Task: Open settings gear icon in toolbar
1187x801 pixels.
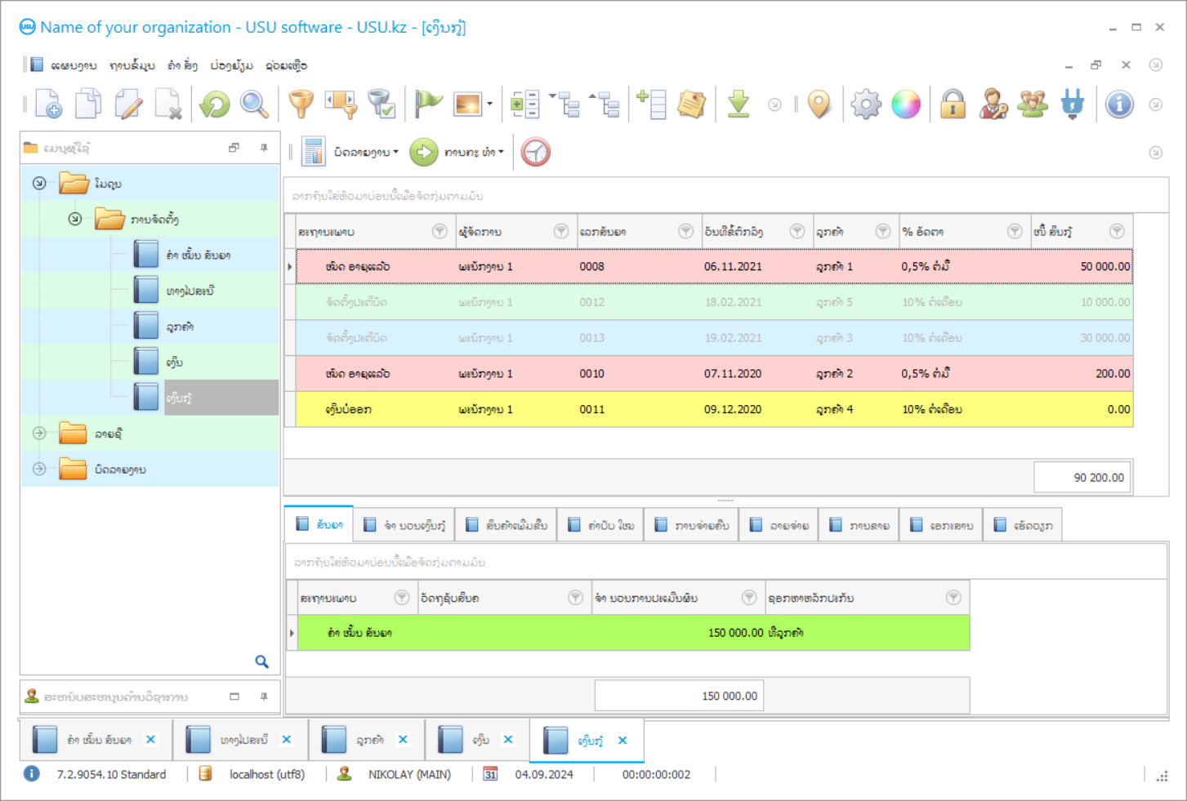Action: pyautogui.click(x=866, y=105)
